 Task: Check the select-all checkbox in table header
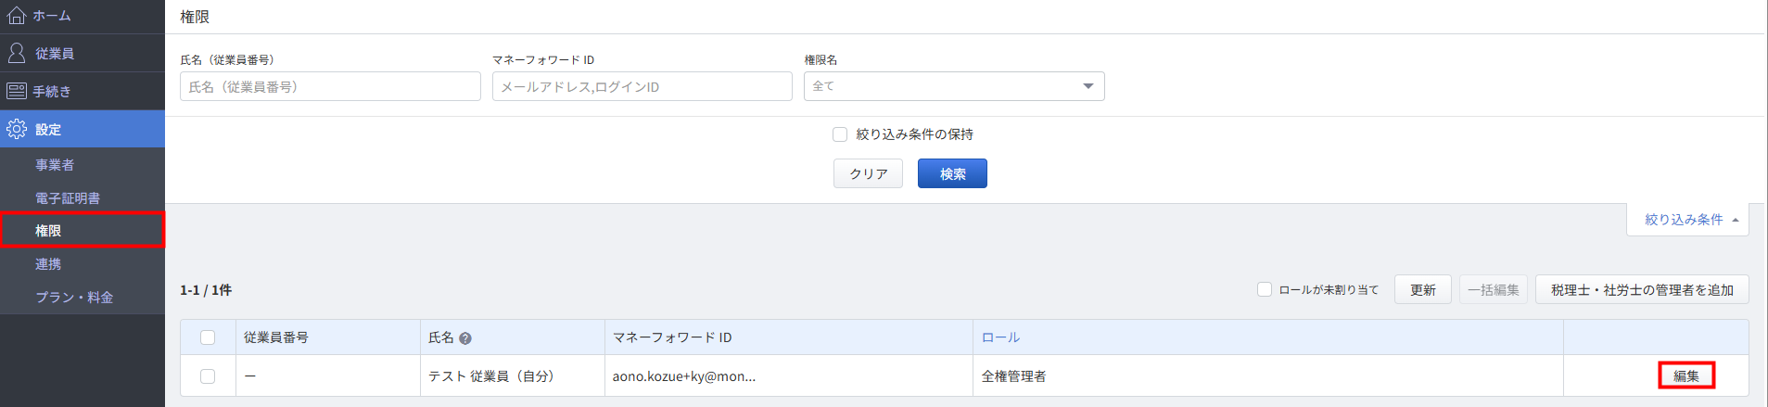click(208, 337)
